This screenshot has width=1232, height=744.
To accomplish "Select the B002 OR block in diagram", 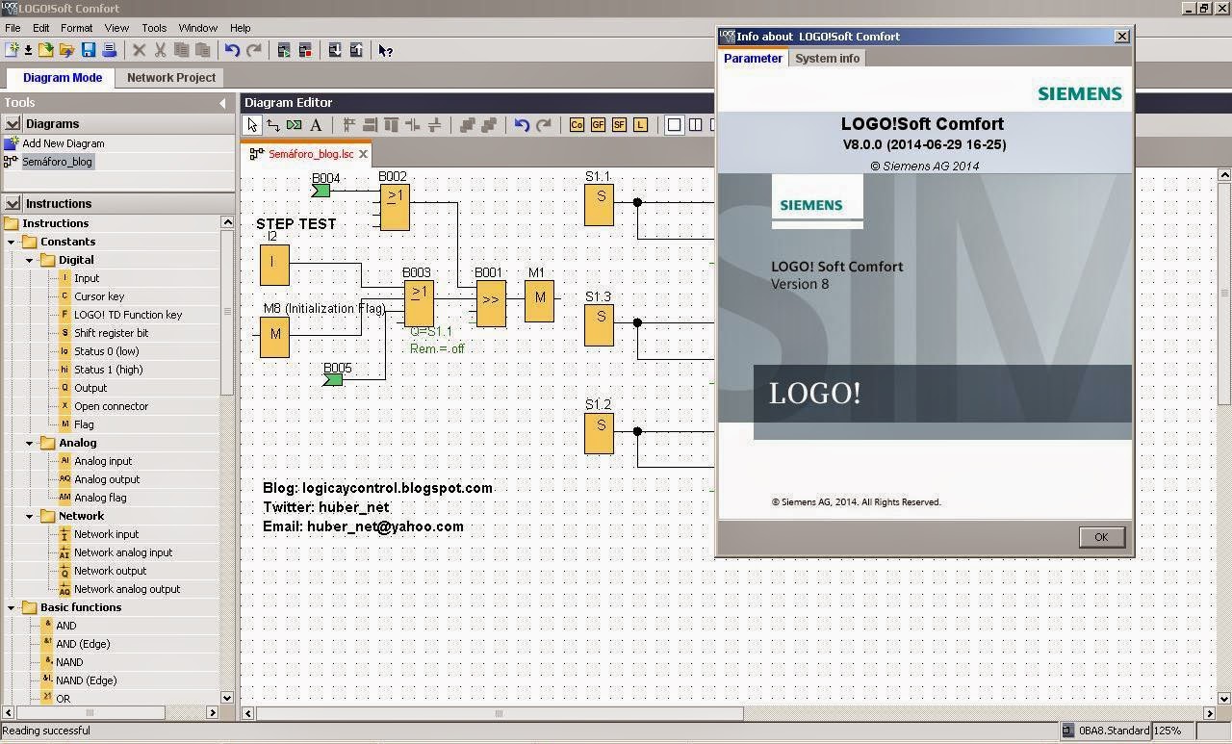I will (395, 207).
